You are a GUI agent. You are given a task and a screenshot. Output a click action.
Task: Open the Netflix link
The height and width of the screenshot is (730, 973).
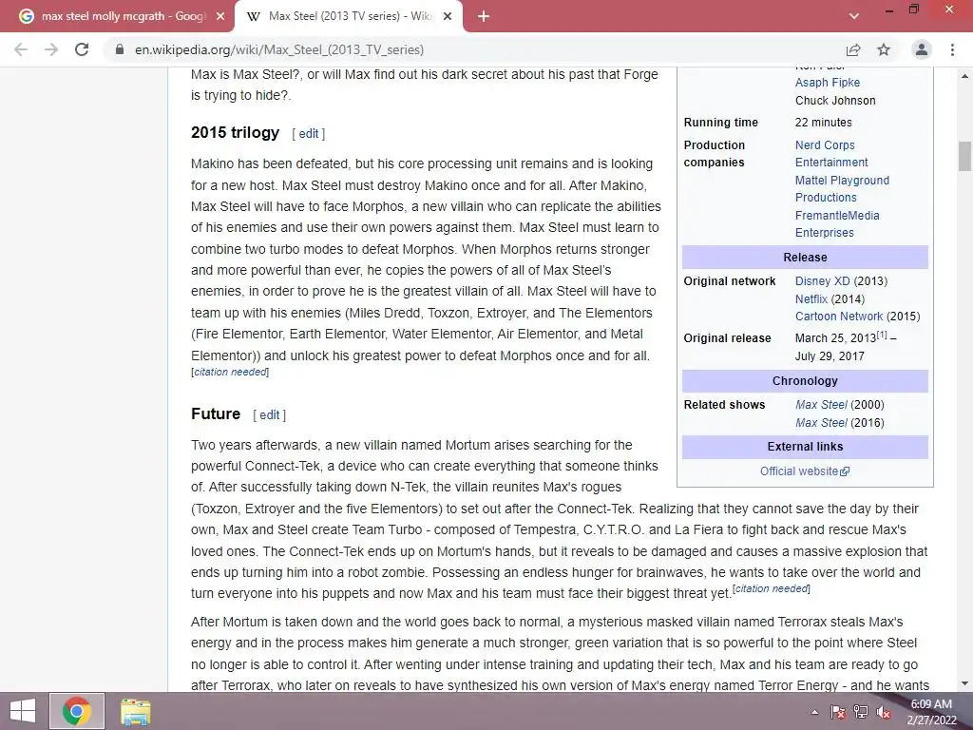pyautogui.click(x=811, y=298)
